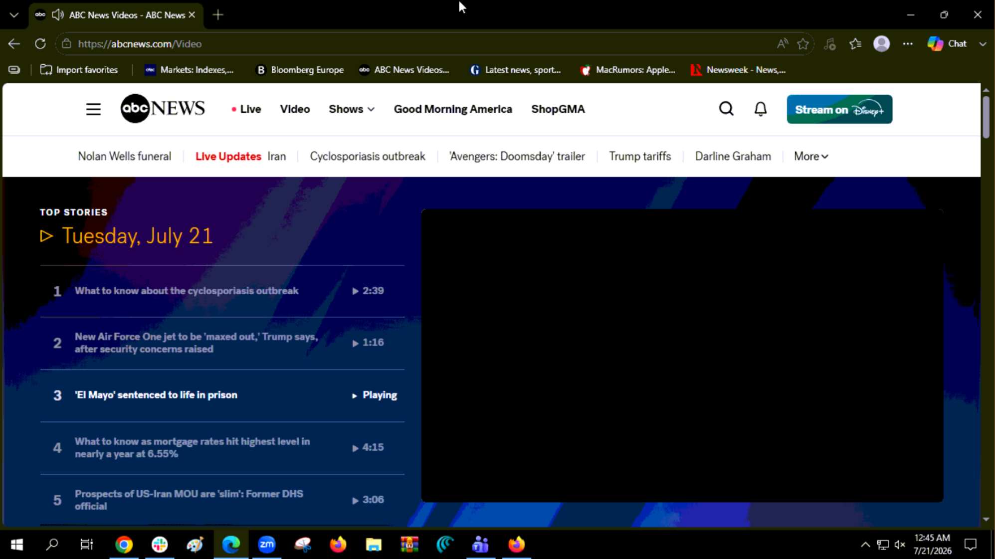
Task: Mute the tab via speaker icon
Action: (58, 15)
